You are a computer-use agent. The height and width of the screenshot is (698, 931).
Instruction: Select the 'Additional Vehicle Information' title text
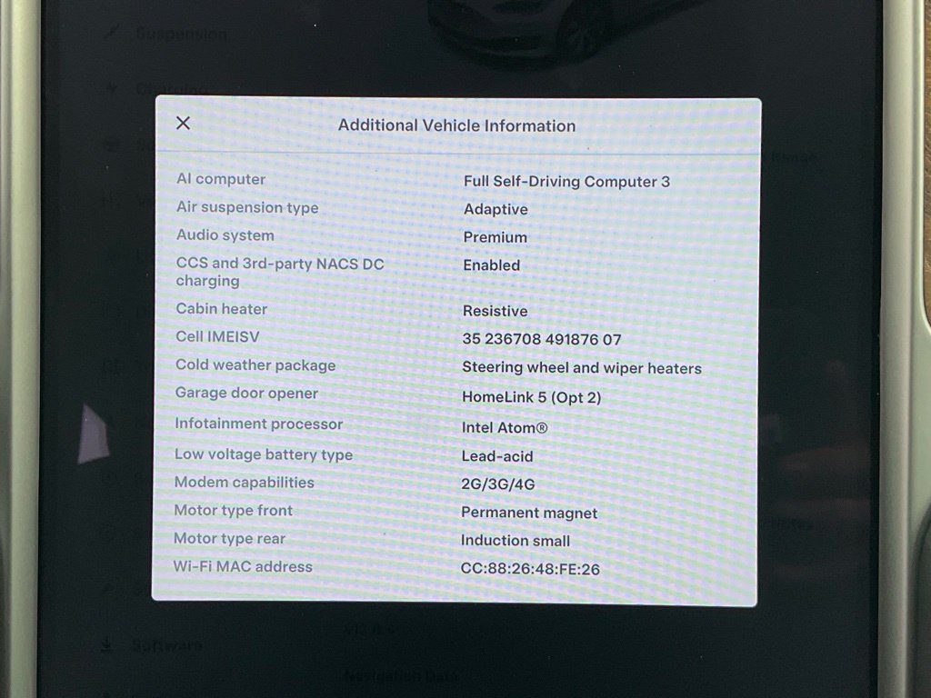[x=456, y=125]
